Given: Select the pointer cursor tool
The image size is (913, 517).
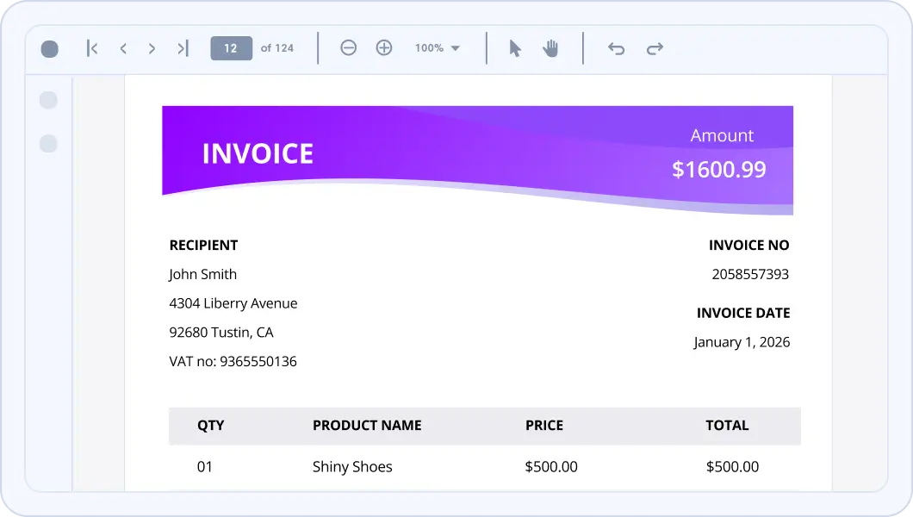Looking at the screenshot, I should [x=515, y=48].
